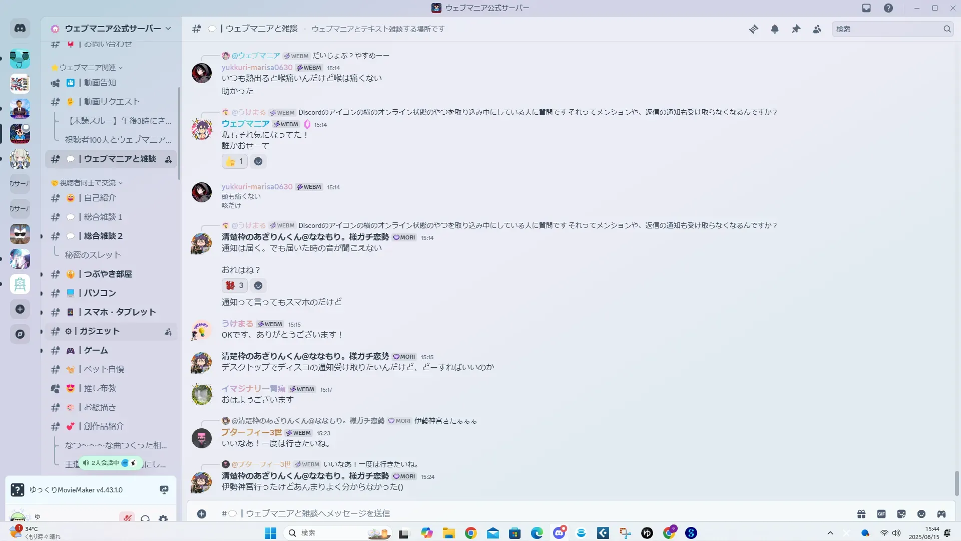The image size is (961, 541).
Task: Click the explore servers compass icon
Action: 20,334
